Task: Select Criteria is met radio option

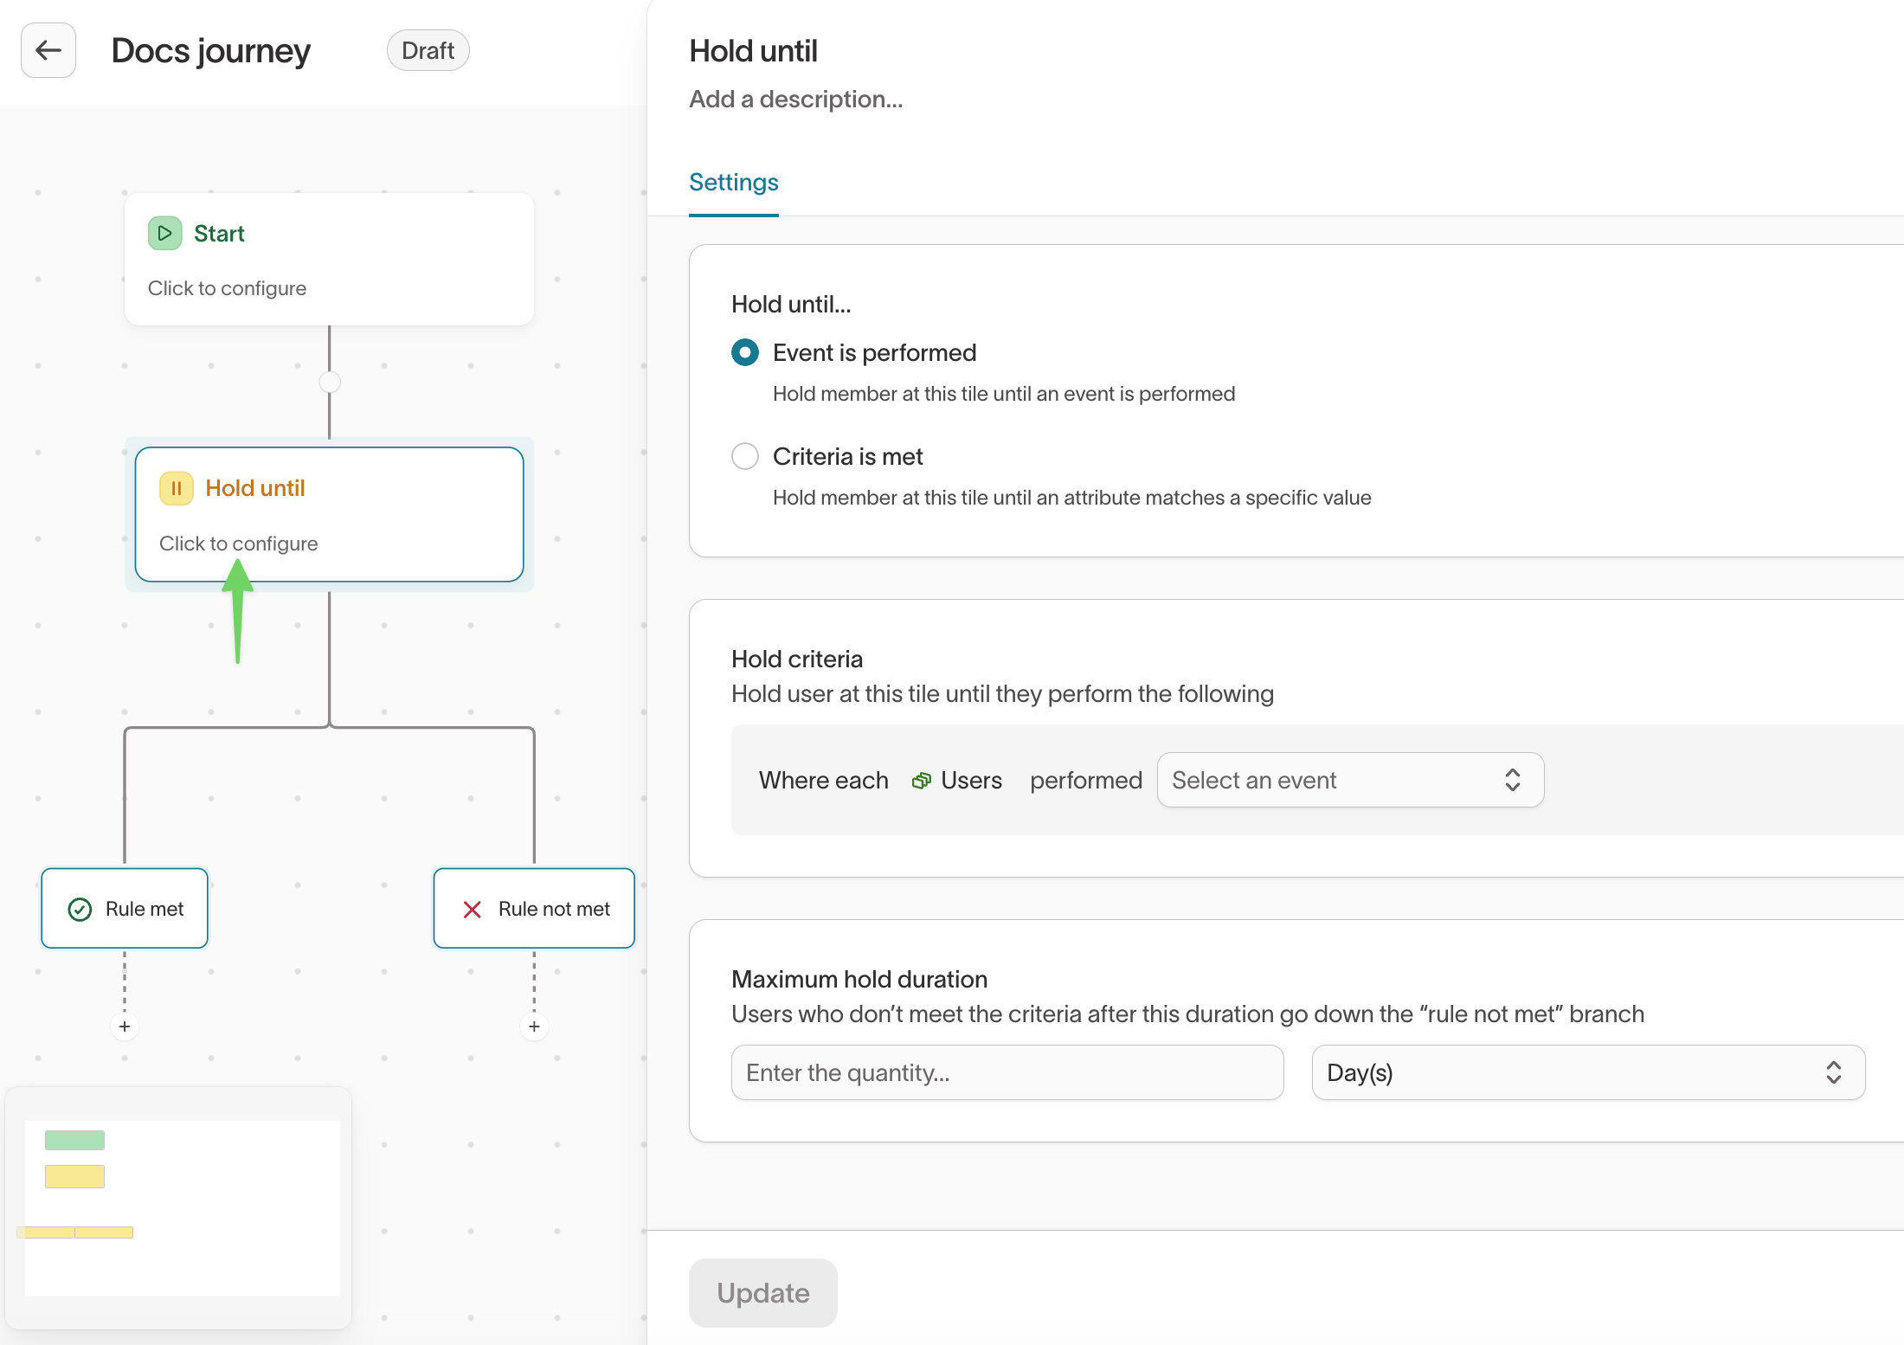Action: coord(745,456)
